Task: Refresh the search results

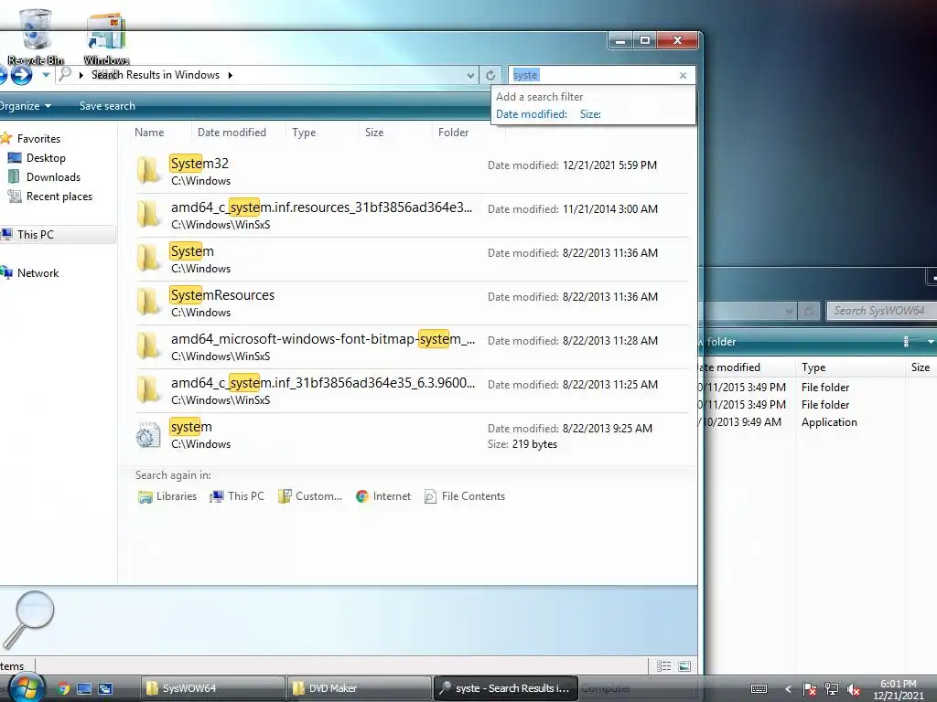Action: click(490, 75)
